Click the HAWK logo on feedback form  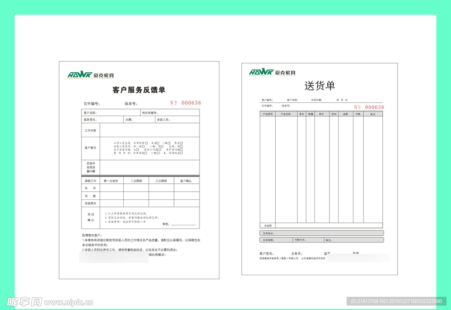pos(91,75)
